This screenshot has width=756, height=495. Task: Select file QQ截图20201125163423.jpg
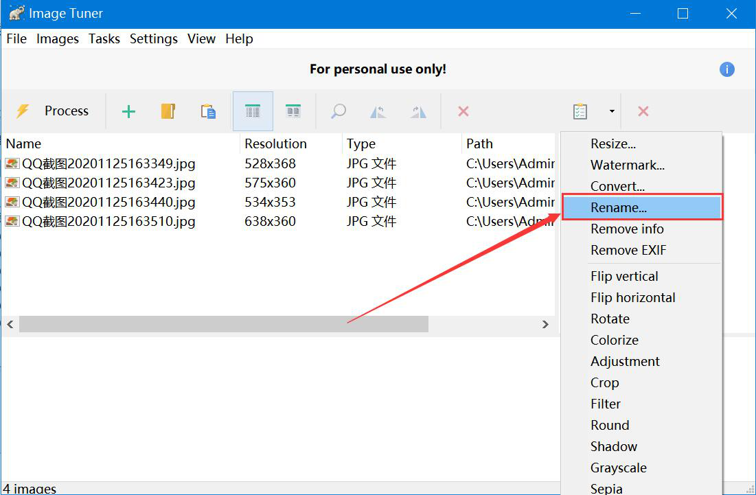[108, 183]
